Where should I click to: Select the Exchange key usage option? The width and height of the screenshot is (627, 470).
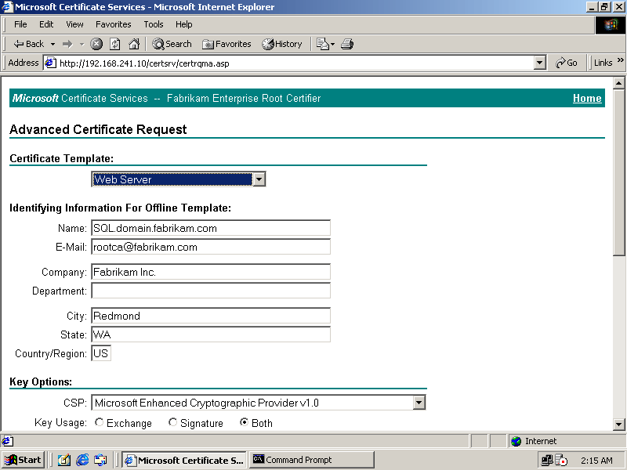tap(100, 423)
